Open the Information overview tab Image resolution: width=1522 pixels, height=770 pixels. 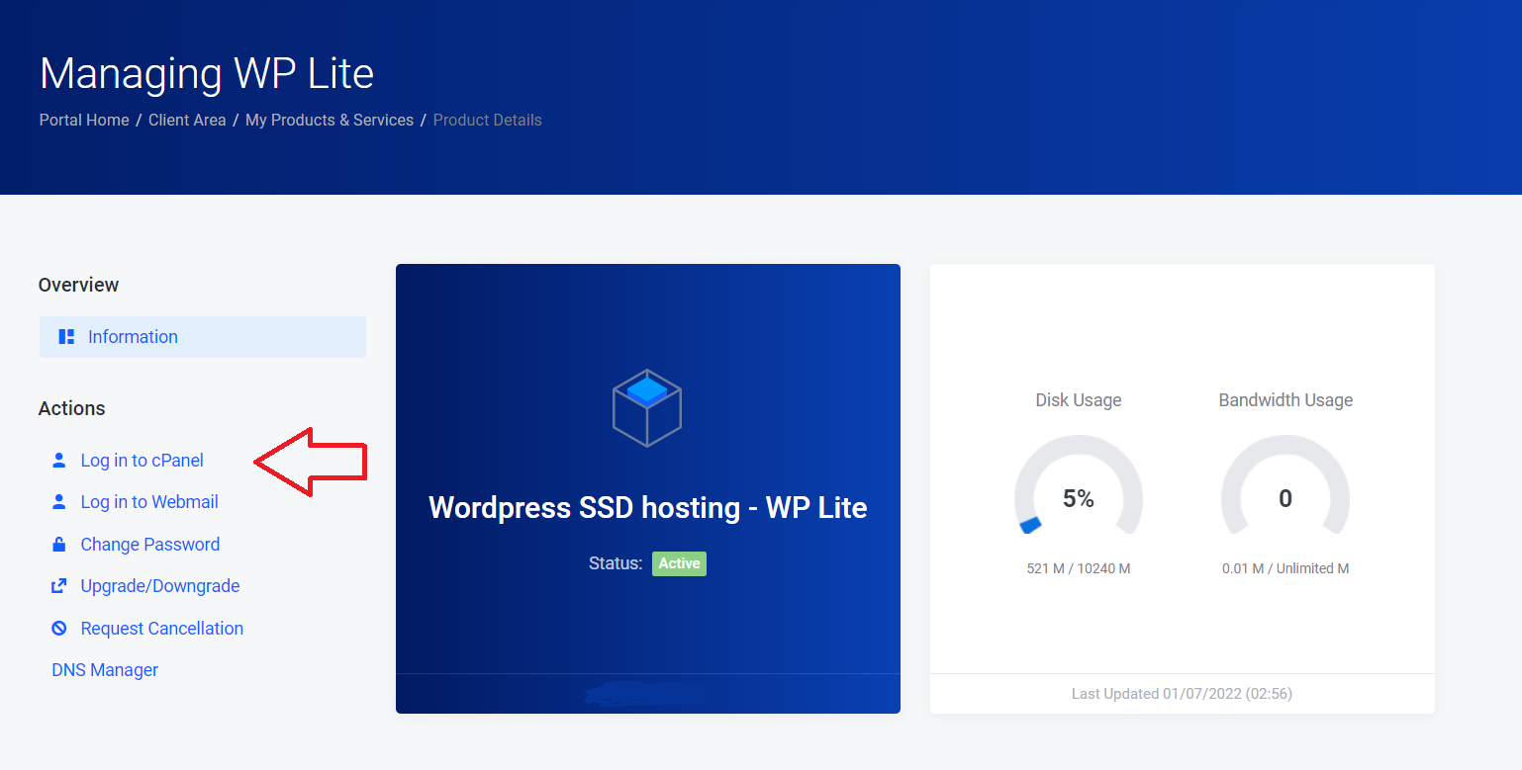point(133,337)
